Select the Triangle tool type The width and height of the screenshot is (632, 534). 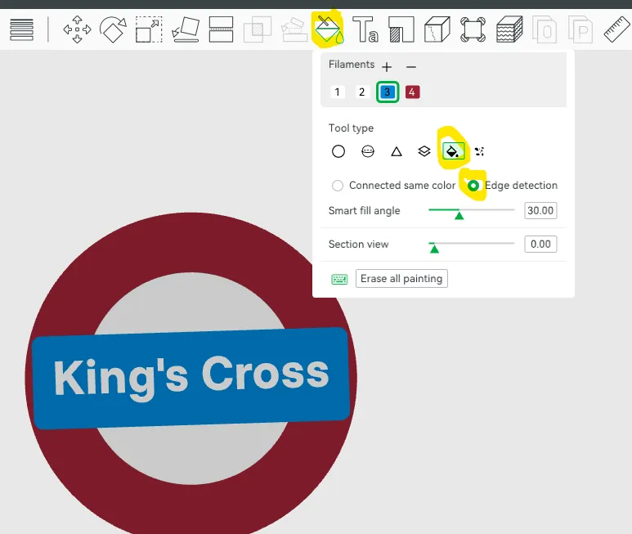tap(397, 151)
